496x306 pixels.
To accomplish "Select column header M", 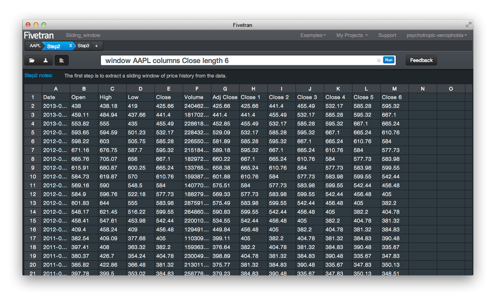I will [x=394, y=89].
